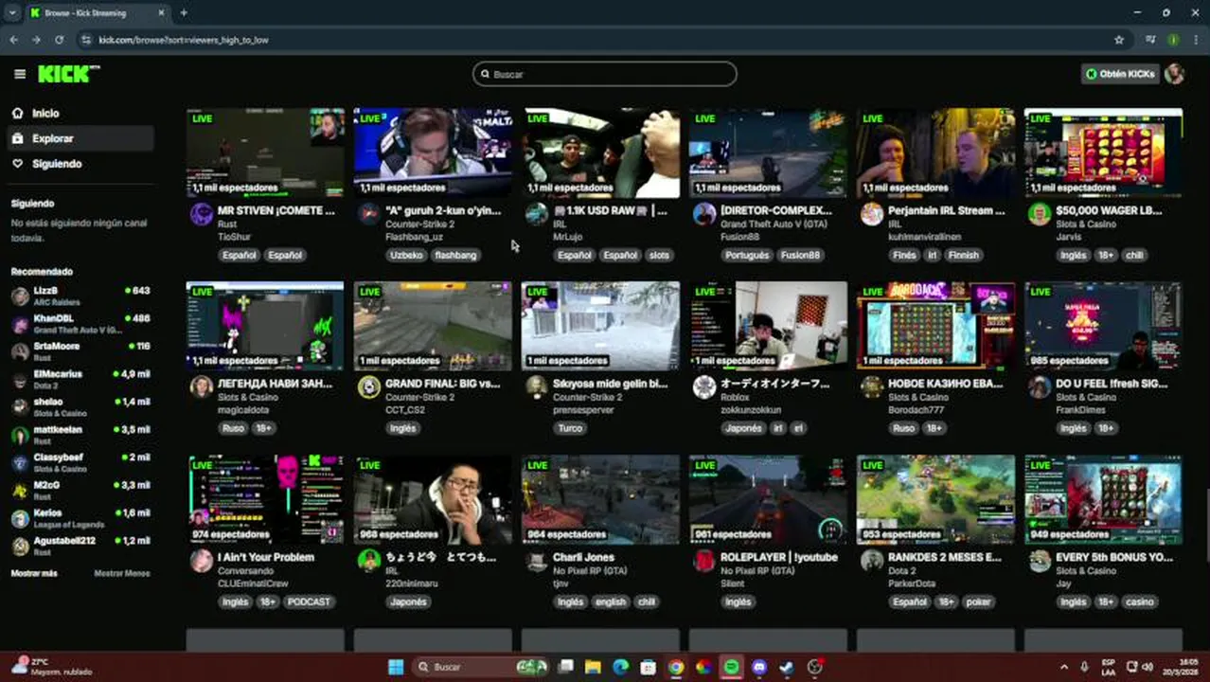Click the slots tag under MrLujo
Screen dimensions: 1210x682
pyautogui.click(x=659, y=255)
